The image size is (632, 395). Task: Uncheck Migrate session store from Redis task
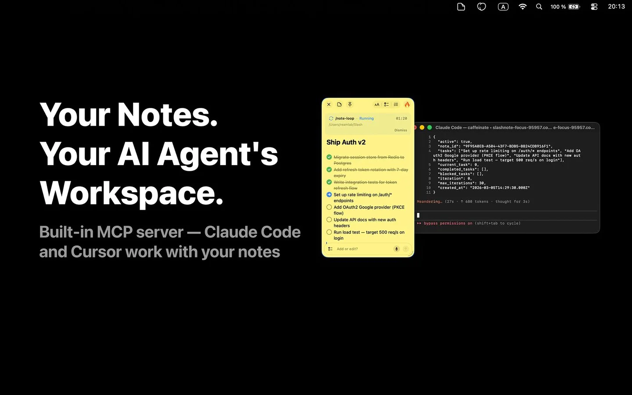click(x=329, y=157)
